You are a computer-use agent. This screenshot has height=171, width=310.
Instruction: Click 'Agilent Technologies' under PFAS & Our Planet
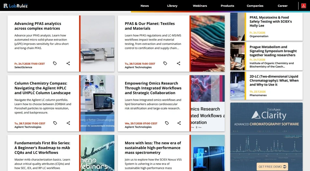138,67
